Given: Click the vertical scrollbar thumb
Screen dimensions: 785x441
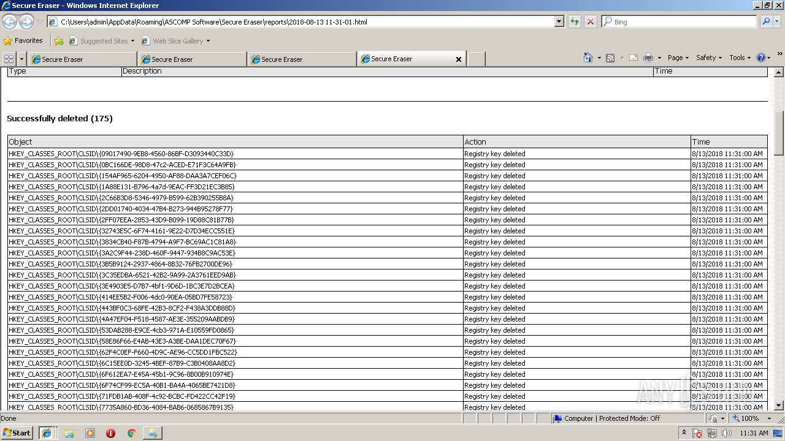Looking at the screenshot, I should pos(779,133).
